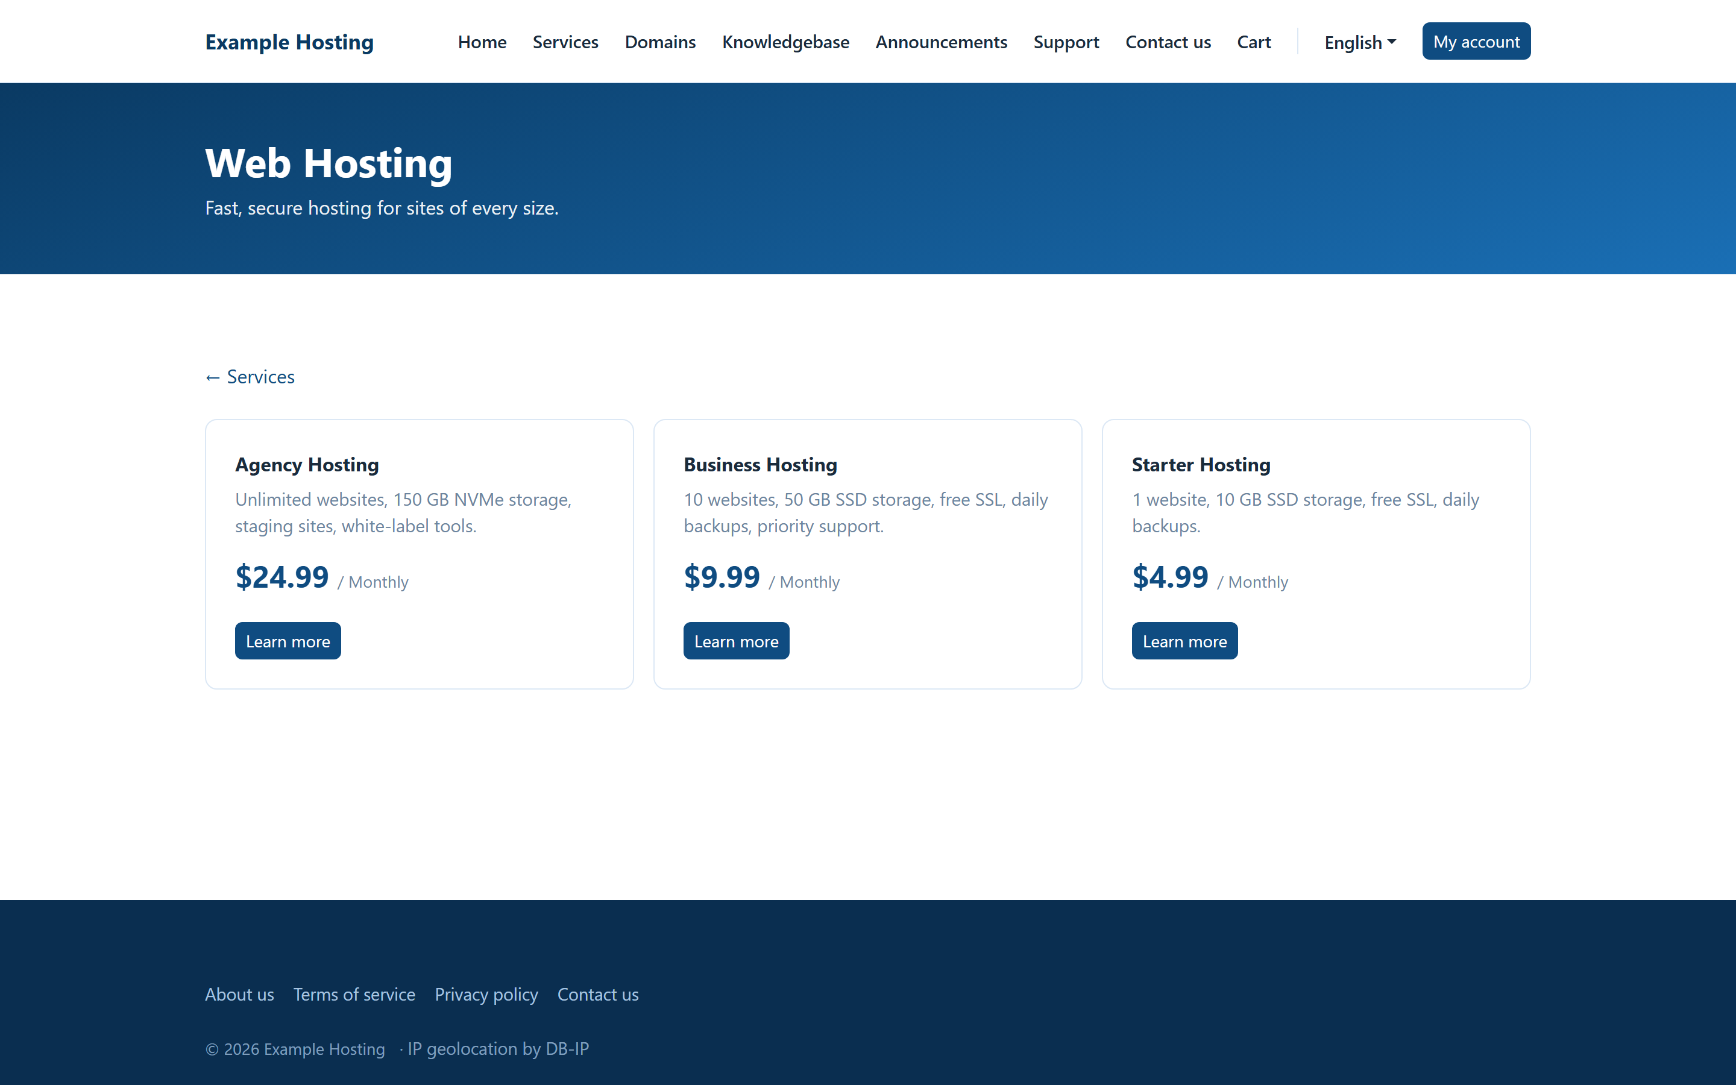Open the Cart page
This screenshot has width=1736, height=1085.
[1254, 42]
